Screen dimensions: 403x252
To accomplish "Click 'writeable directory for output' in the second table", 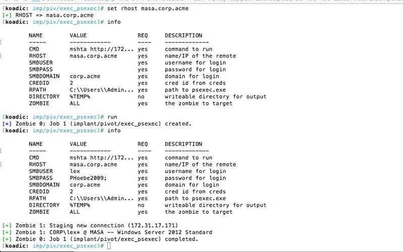I will tap(216, 205).
